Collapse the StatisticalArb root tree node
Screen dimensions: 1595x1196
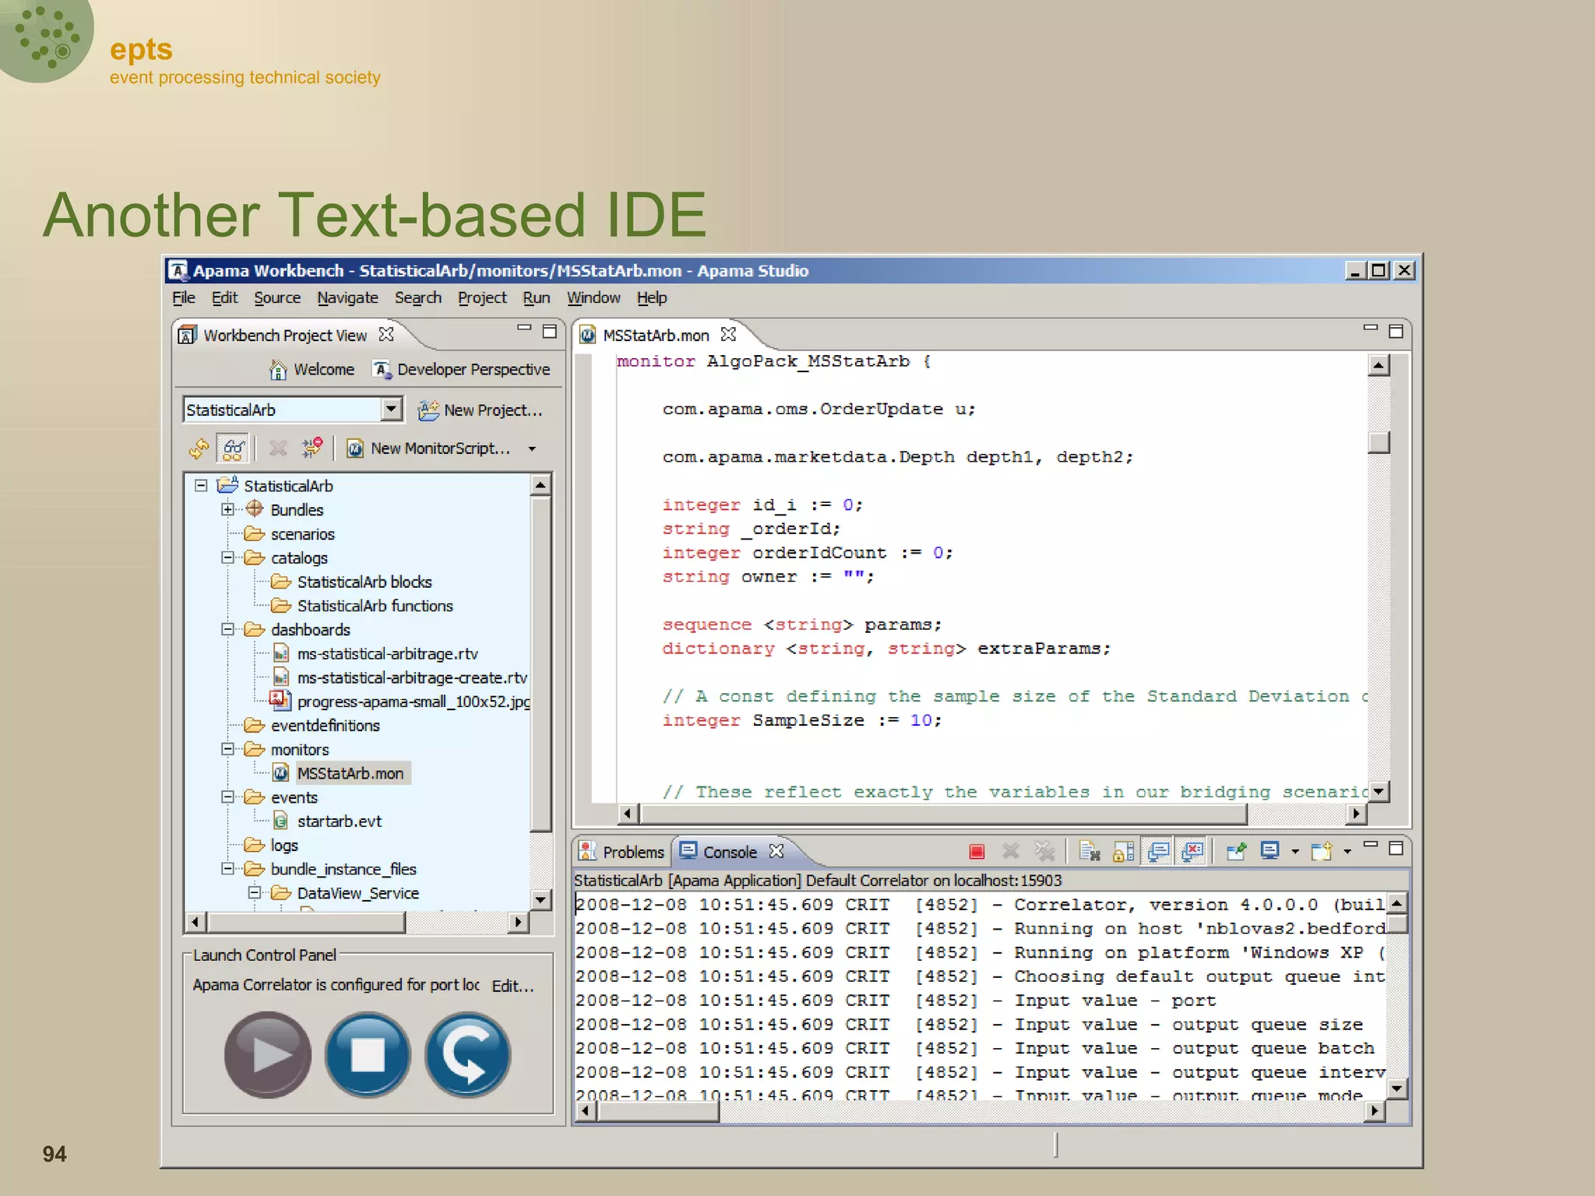[x=201, y=486]
